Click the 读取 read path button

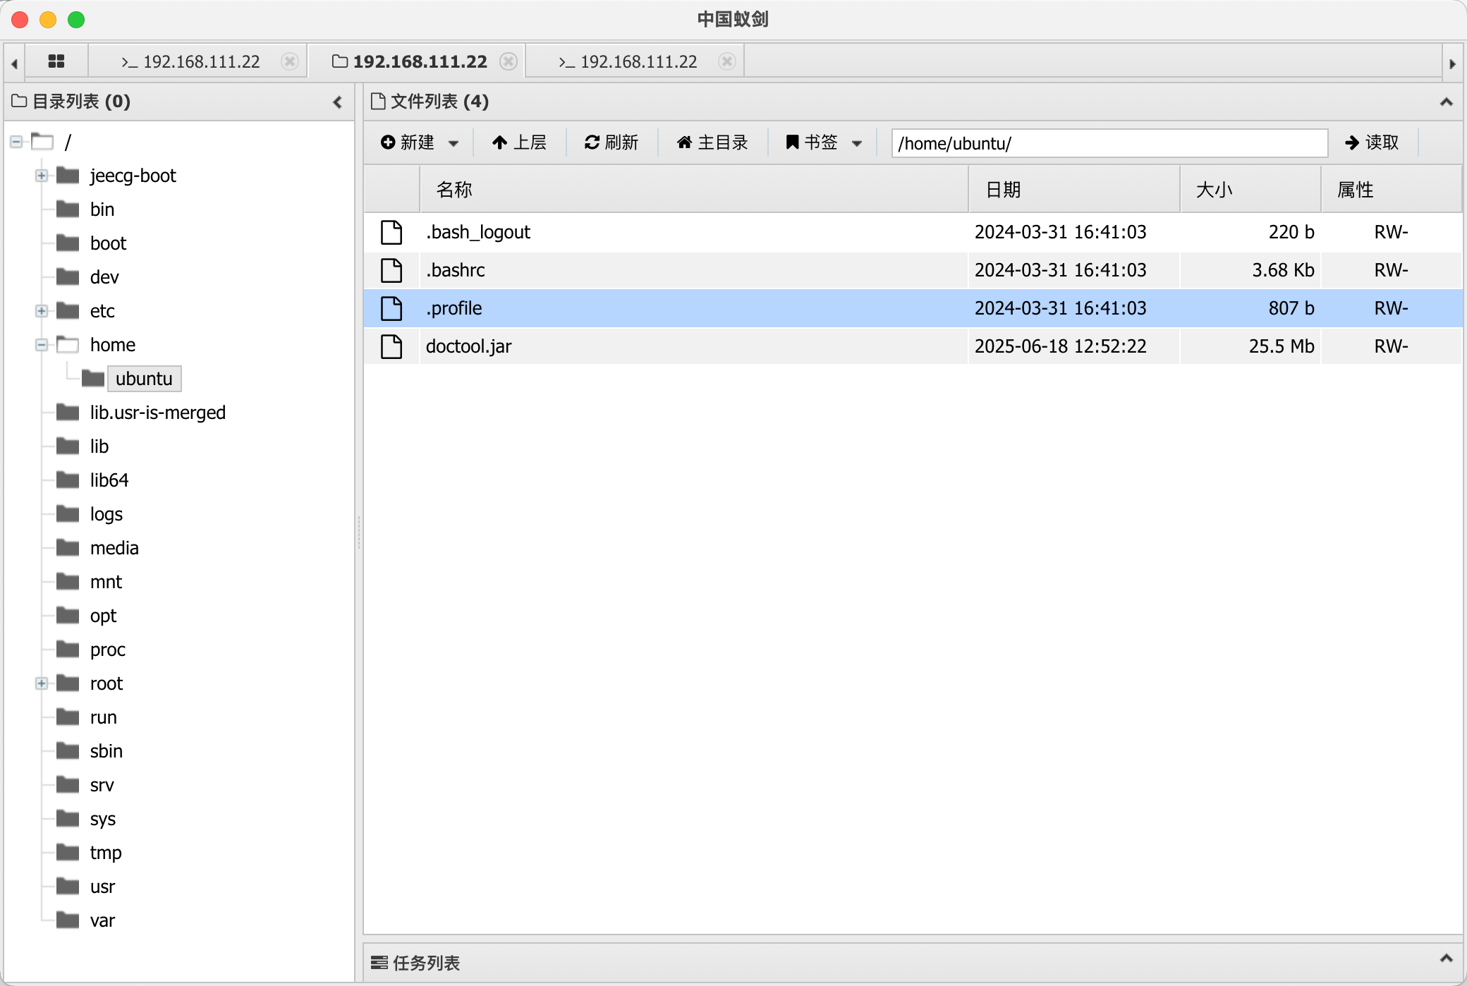click(1372, 142)
